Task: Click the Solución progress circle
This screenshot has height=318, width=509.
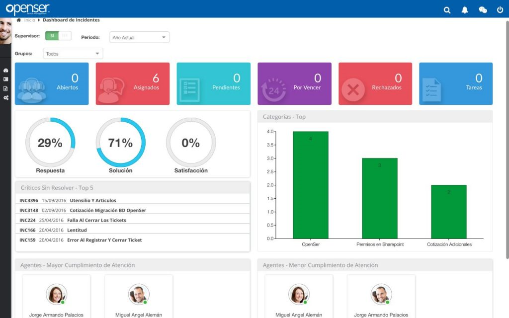Action: point(120,143)
